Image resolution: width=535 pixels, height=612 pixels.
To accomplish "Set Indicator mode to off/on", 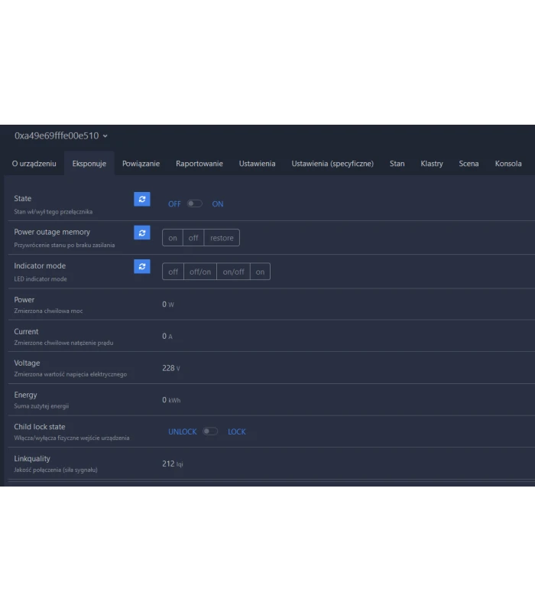I will tap(200, 272).
